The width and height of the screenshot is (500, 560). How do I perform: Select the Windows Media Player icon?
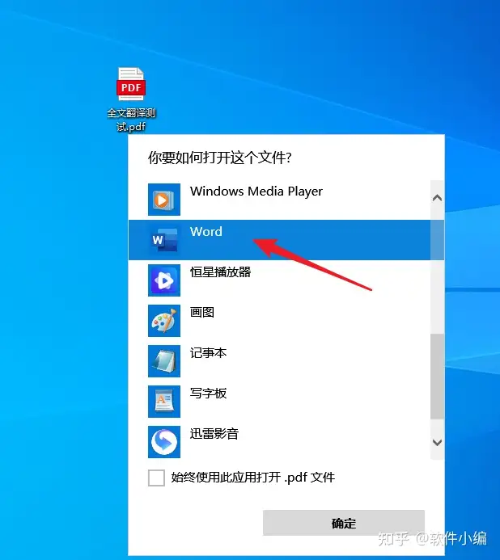[x=164, y=200]
